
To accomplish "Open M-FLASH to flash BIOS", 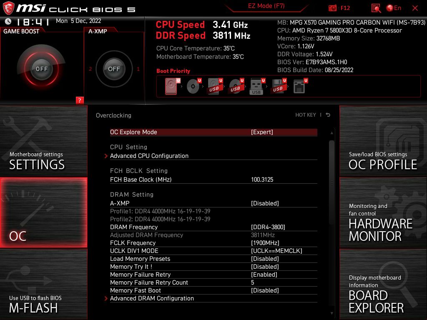I will pyautogui.click(x=43, y=285).
